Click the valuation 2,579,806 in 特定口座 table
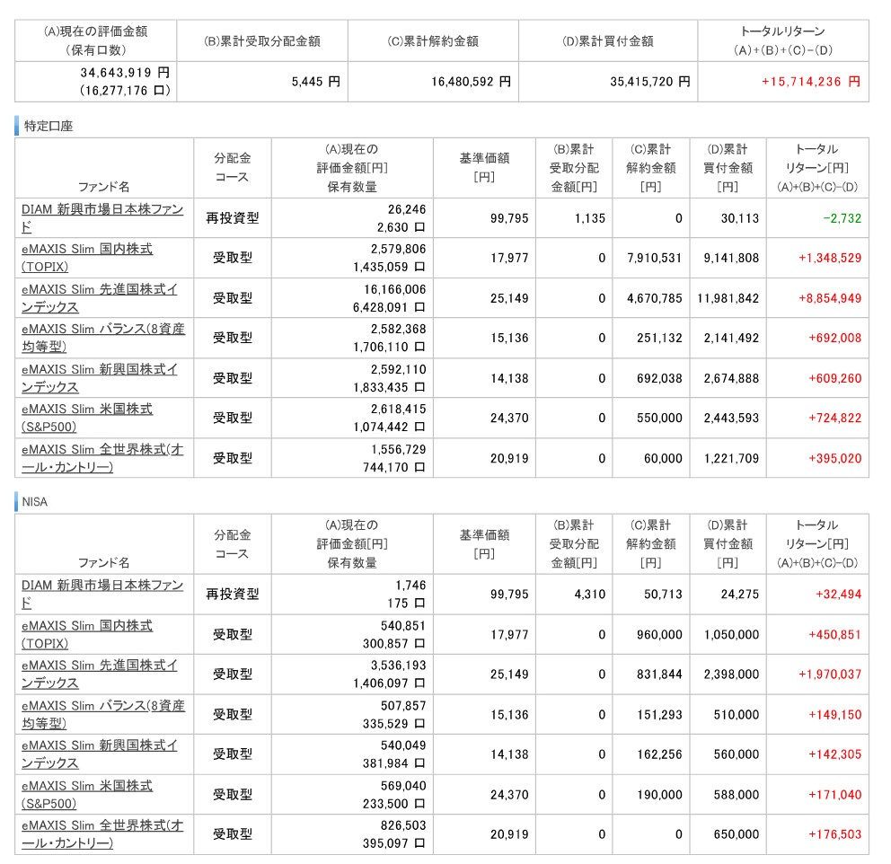Screen dimensions: 891x864 tap(398, 250)
